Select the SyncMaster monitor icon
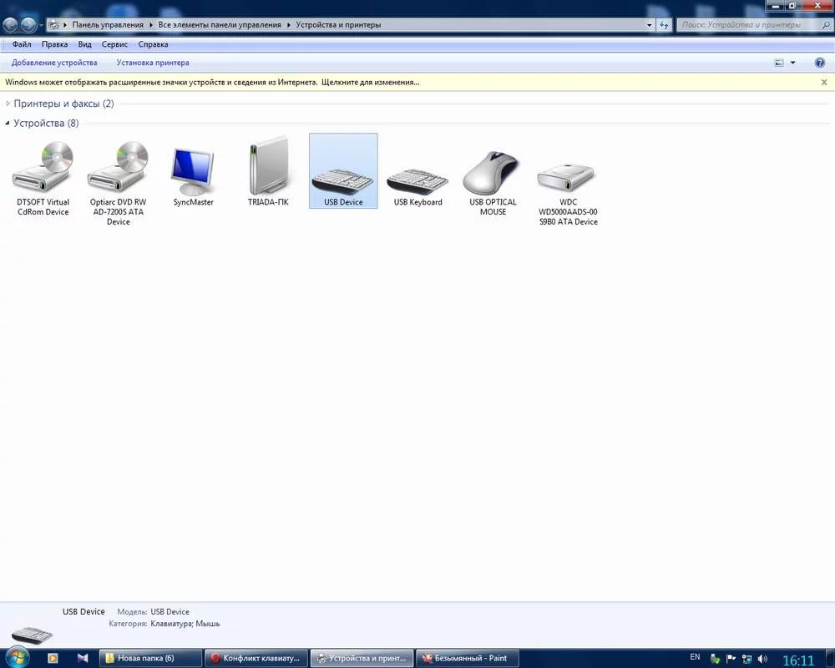Screen dimensions: 835x668 coord(193,177)
